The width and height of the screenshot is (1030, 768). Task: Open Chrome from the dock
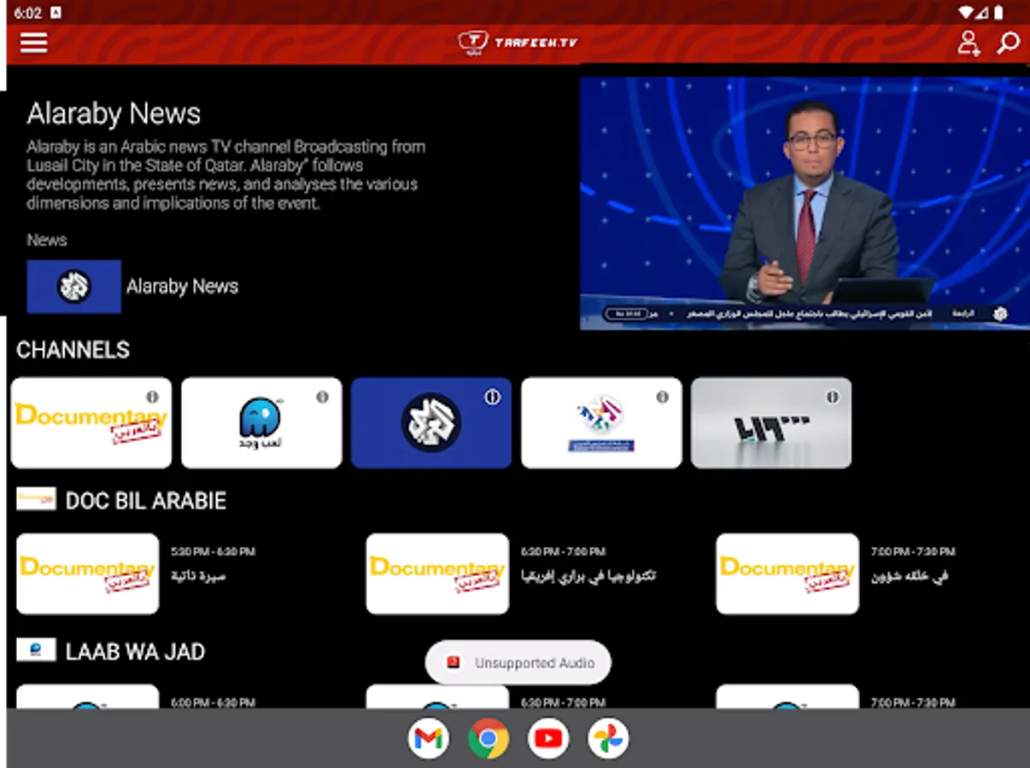489,738
